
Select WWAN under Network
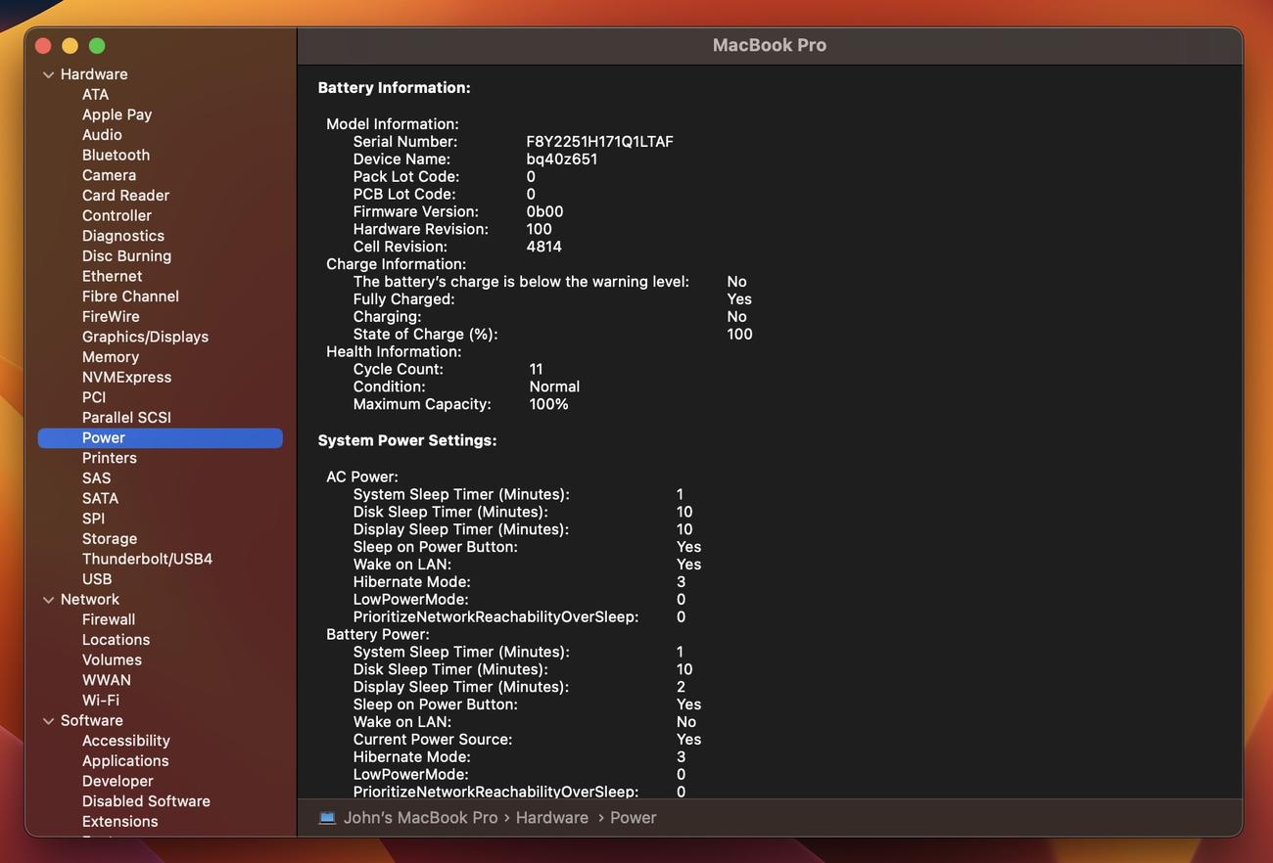point(106,680)
